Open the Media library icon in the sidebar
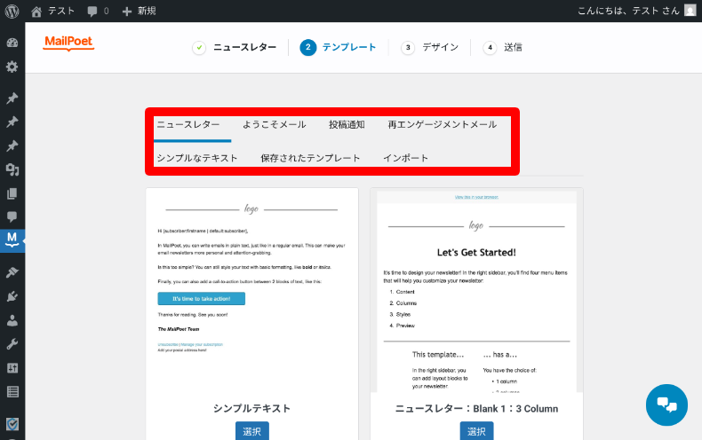Viewport: 702px width, 440px height. pyautogui.click(x=12, y=169)
